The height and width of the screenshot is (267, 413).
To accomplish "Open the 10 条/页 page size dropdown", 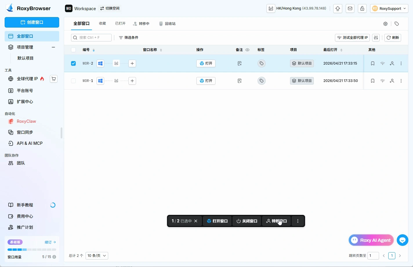I will point(97,256).
